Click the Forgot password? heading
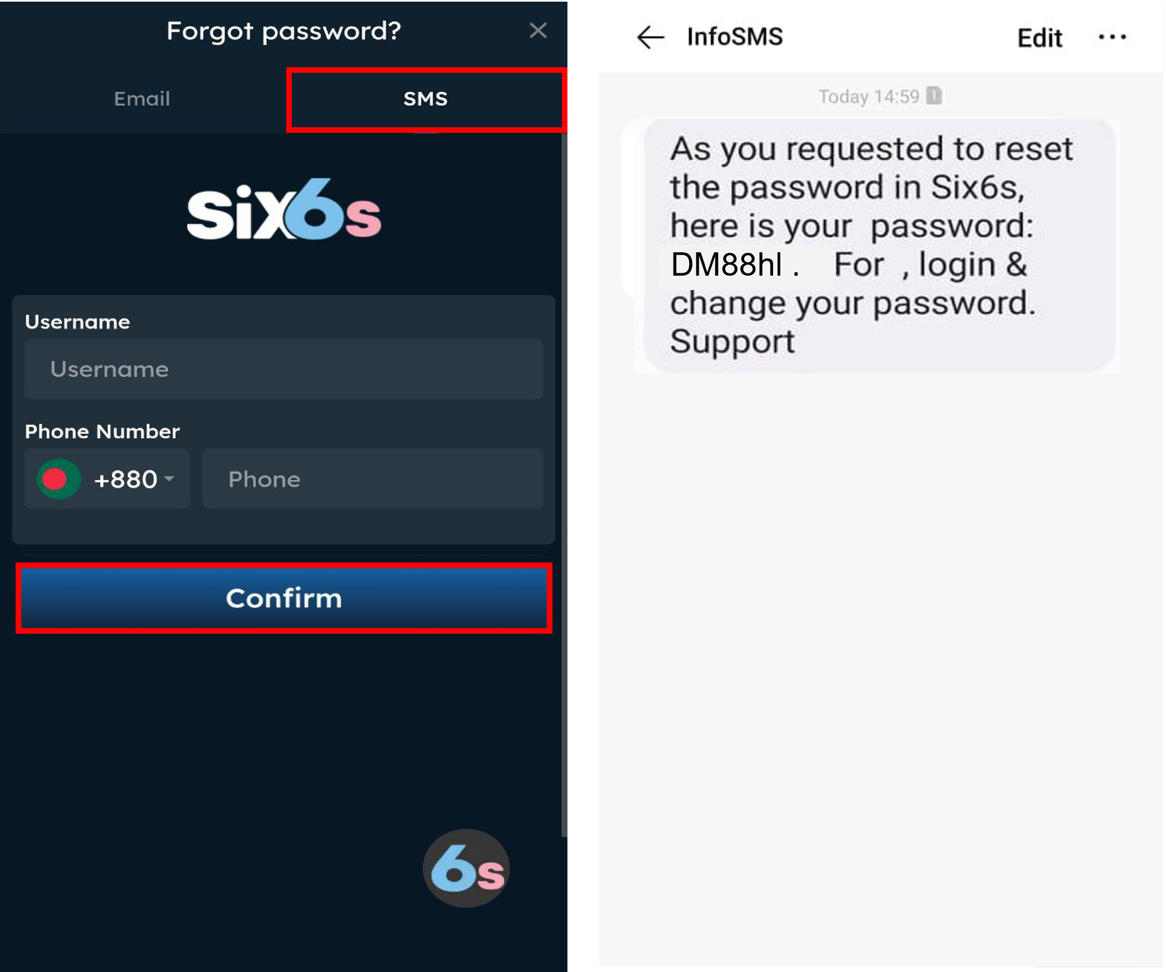Screen dimensions: 1166x972 (x=283, y=31)
